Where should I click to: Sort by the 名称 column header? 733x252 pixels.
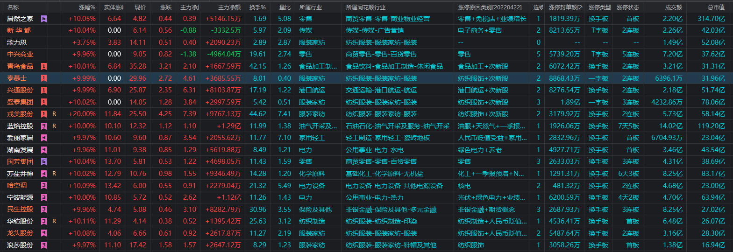click(x=13, y=7)
